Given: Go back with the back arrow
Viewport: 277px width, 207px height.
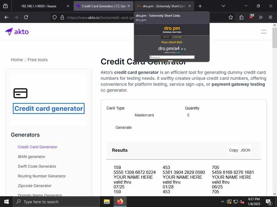Looking at the screenshot, I should point(6,17).
